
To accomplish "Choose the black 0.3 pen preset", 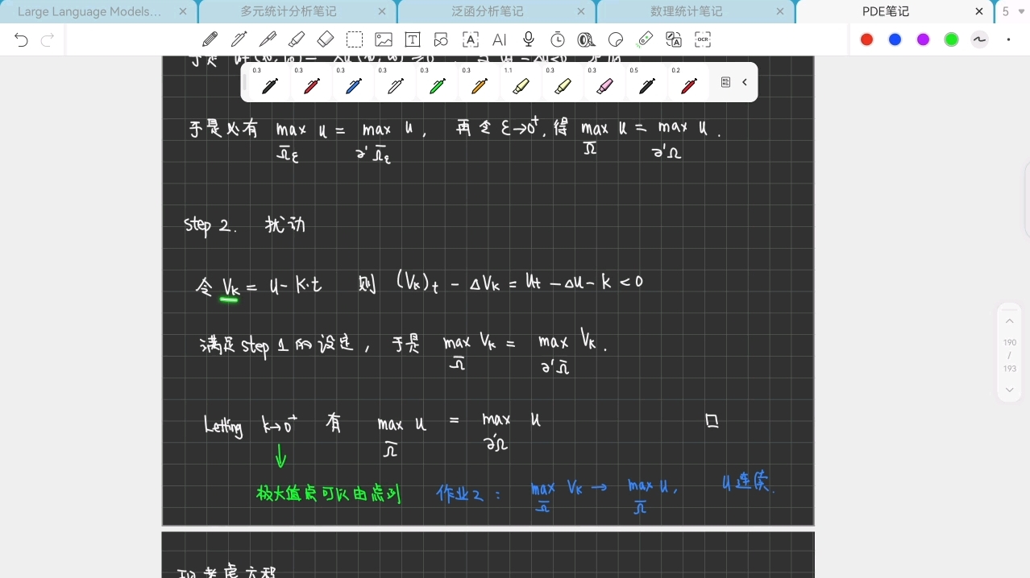I will (269, 83).
